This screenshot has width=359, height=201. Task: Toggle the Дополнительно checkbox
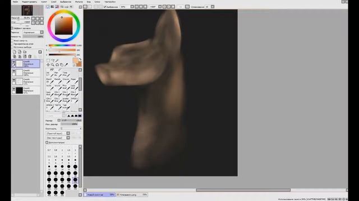click(47, 142)
